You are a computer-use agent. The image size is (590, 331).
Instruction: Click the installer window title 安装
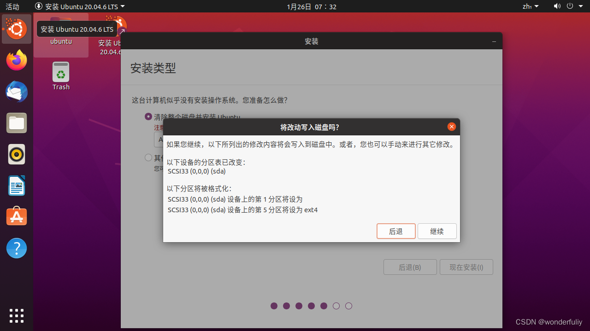pyautogui.click(x=312, y=41)
